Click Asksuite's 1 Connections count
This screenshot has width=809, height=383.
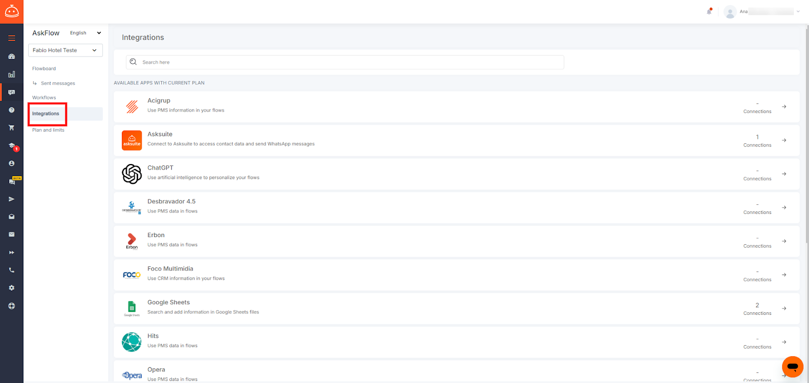pos(757,141)
